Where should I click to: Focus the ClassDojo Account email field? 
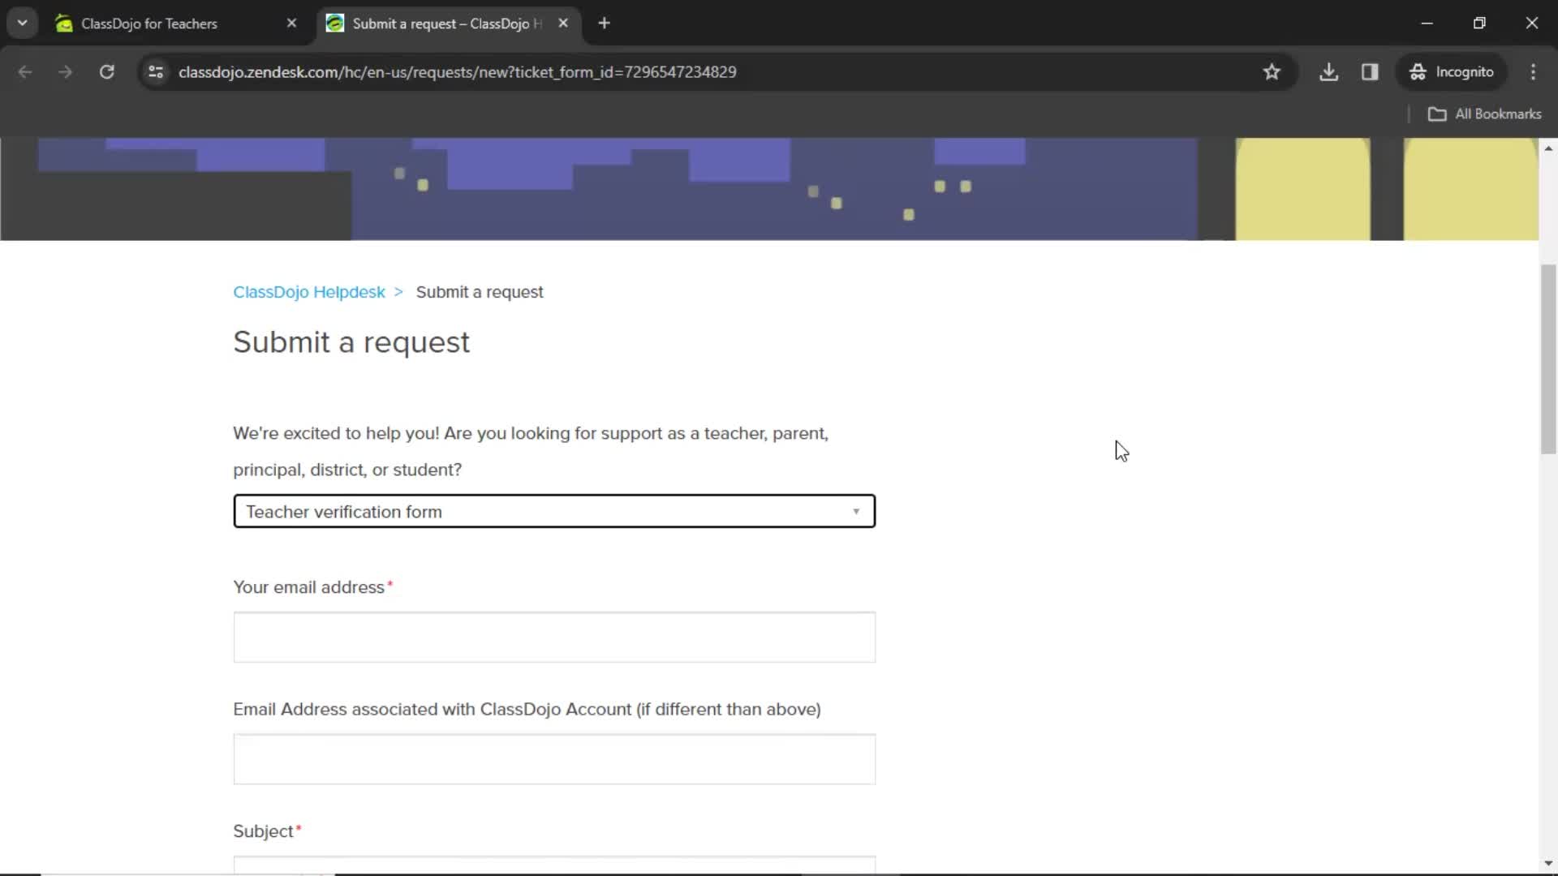click(553, 759)
